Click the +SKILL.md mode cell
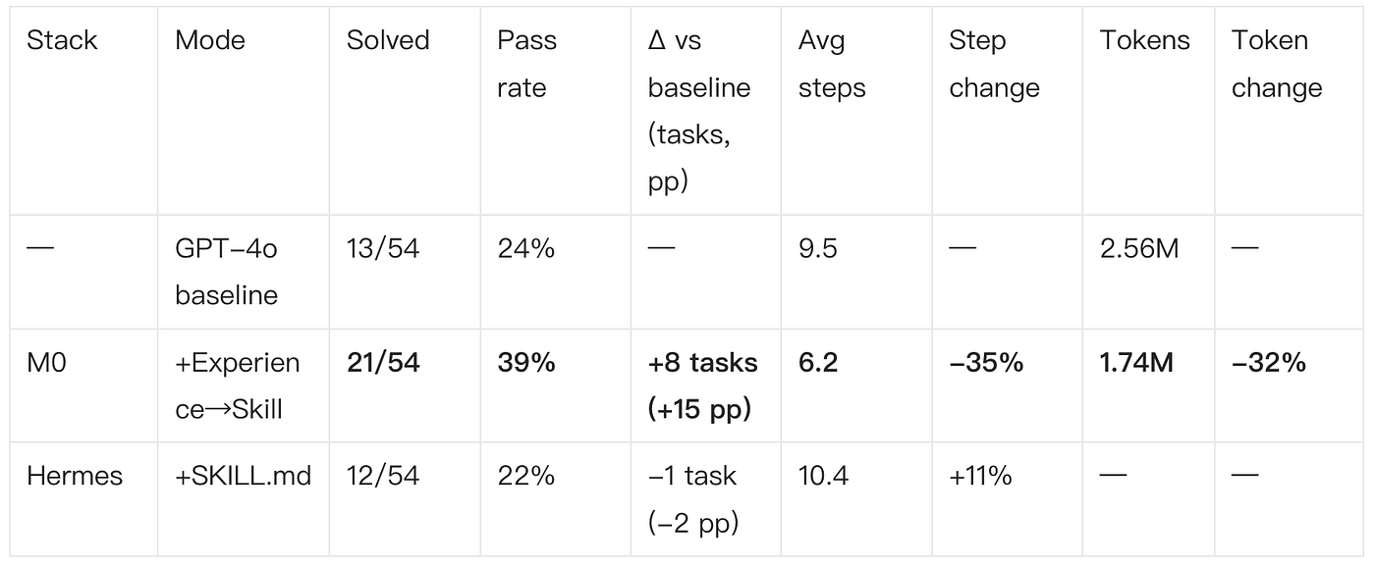The image size is (1375, 566). [x=243, y=476]
